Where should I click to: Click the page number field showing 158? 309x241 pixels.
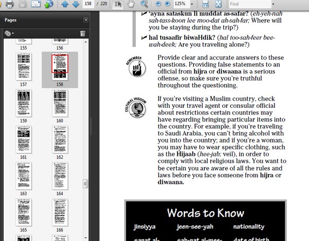[x=88, y=4]
